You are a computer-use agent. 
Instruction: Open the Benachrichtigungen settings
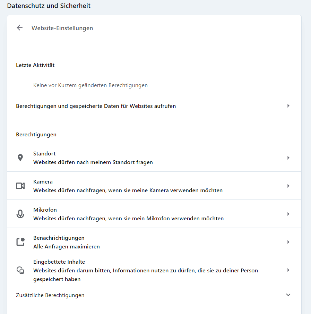pos(154,242)
